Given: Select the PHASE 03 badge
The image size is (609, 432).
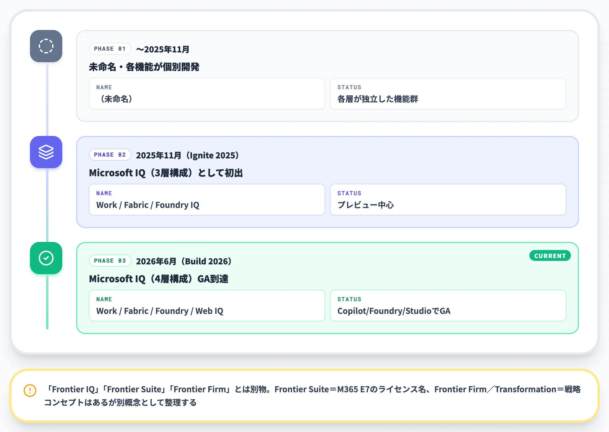Looking at the screenshot, I should [110, 261].
